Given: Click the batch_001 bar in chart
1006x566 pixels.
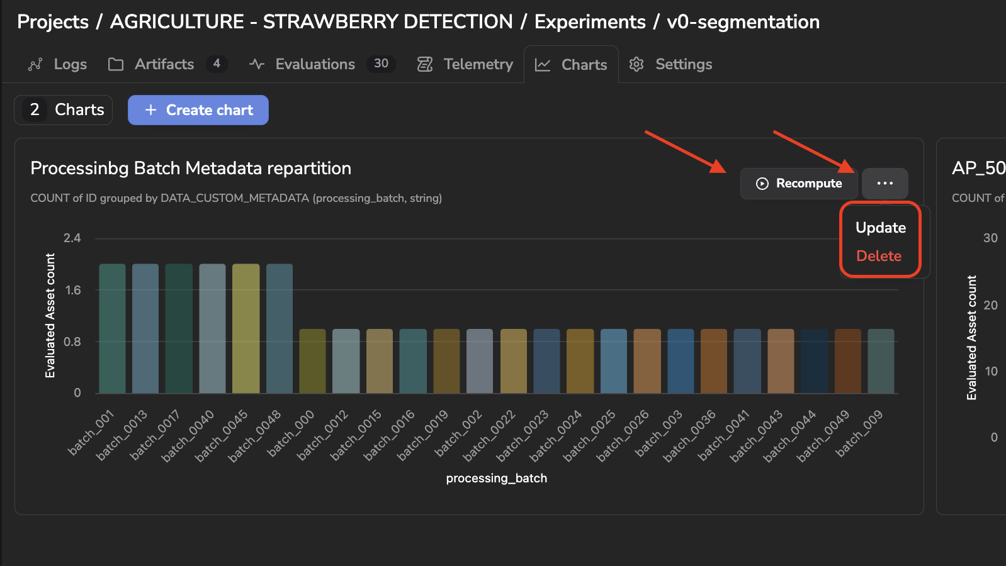Looking at the screenshot, I should [x=112, y=329].
